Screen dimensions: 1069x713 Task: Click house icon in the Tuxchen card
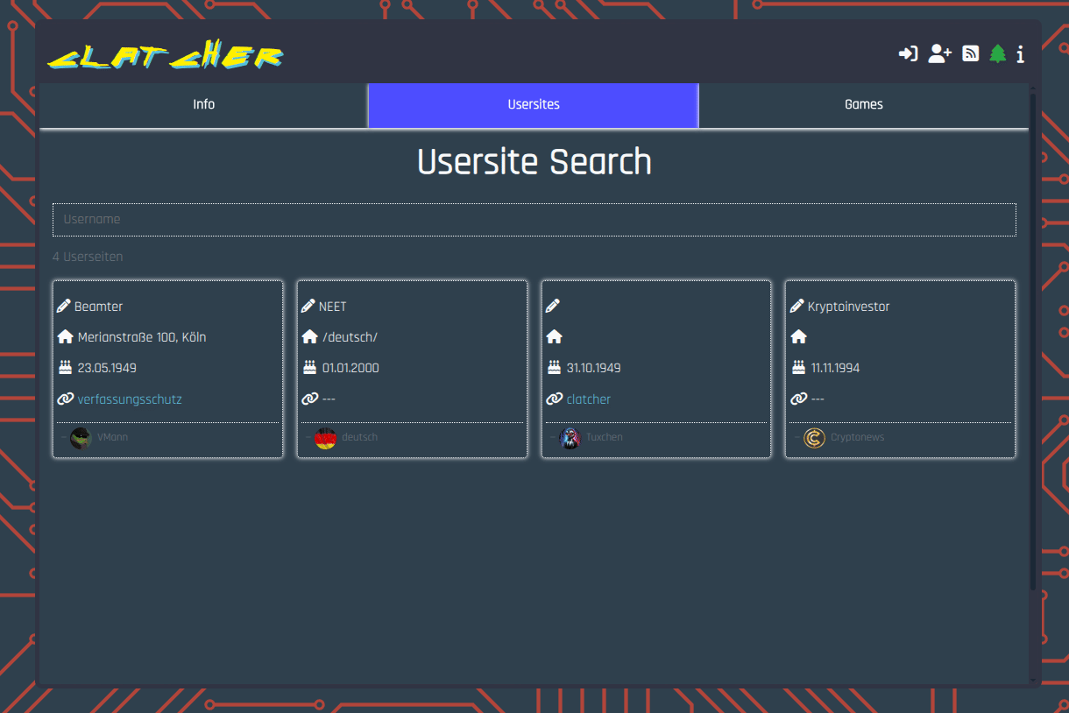pyautogui.click(x=554, y=336)
